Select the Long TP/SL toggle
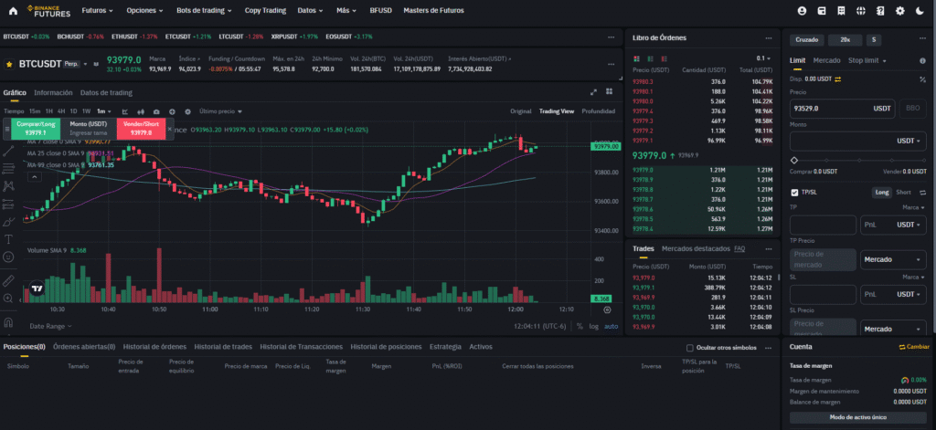936x430 pixels. (882, 192)
